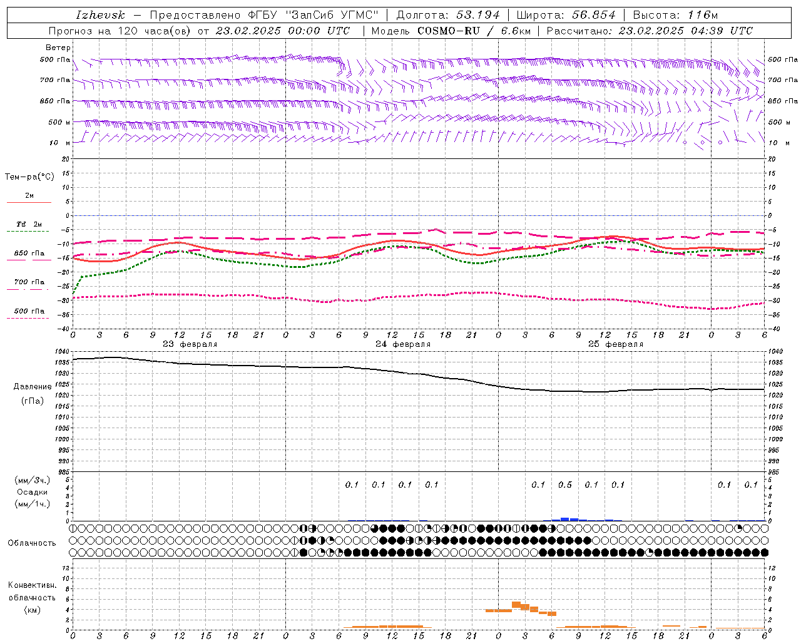Click the latitude value 56.854
The height and width of the screenshot is (641, 801).
(594, 15)
